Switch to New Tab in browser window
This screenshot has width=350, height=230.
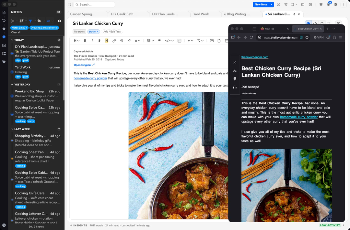[x=274, y=29]
